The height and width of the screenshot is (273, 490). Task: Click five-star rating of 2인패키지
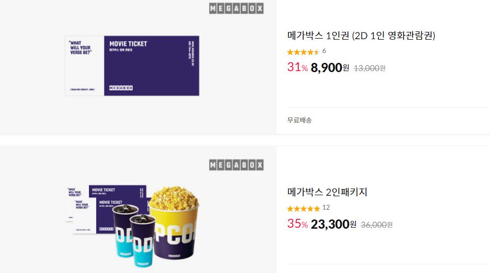pyautogui.click(x=304, y=209)
